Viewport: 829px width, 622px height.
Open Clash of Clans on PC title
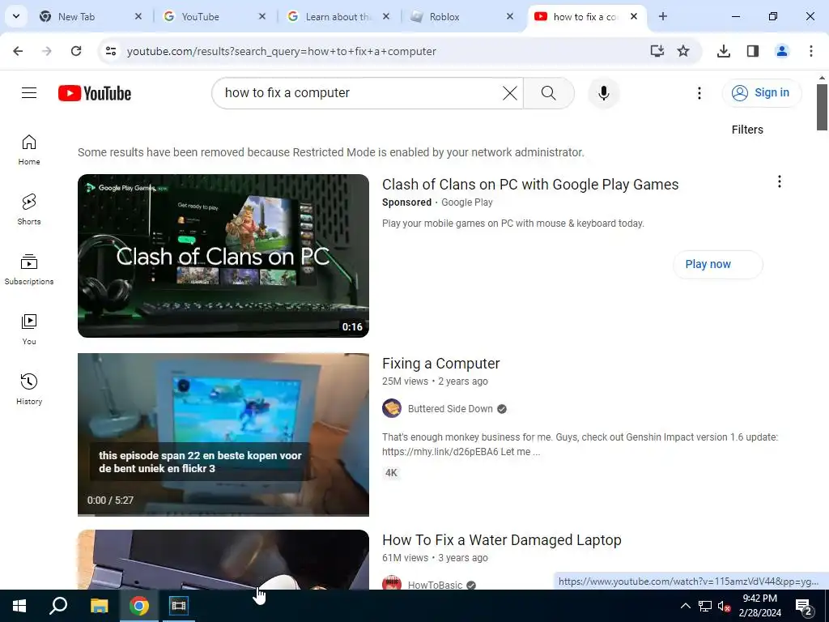(530, 184)
